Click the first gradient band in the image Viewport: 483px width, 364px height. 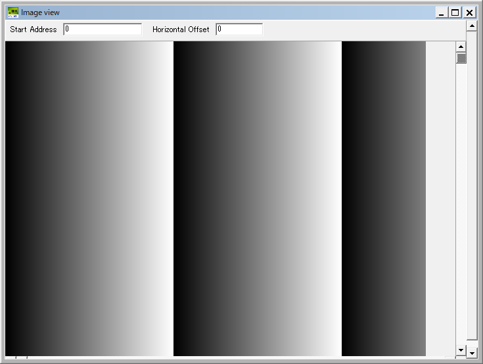tap(89, 198)
